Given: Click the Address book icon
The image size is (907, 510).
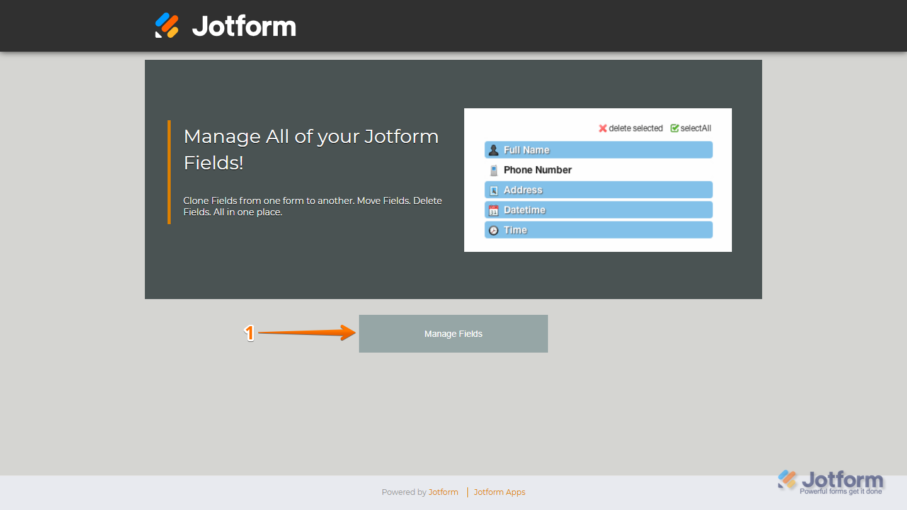Looking at the screenshot, I should [494, 190].
